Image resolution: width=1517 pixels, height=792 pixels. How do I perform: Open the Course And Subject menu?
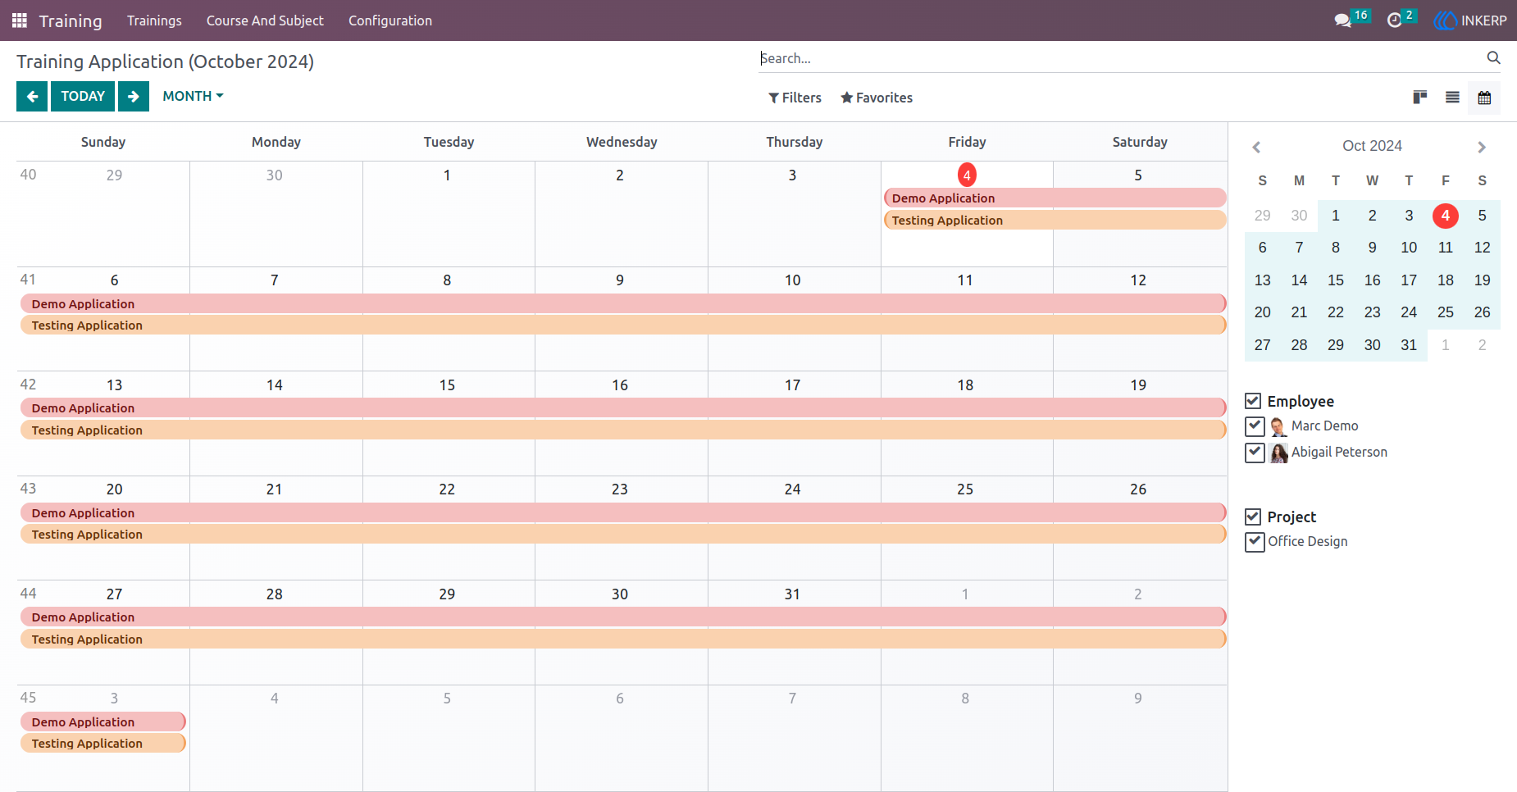[265, 20]
